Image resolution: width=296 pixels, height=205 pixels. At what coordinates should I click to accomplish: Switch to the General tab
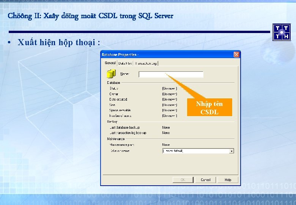110,63
